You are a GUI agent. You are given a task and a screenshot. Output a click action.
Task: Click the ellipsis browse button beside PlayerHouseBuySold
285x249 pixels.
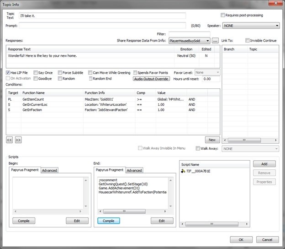215,41
